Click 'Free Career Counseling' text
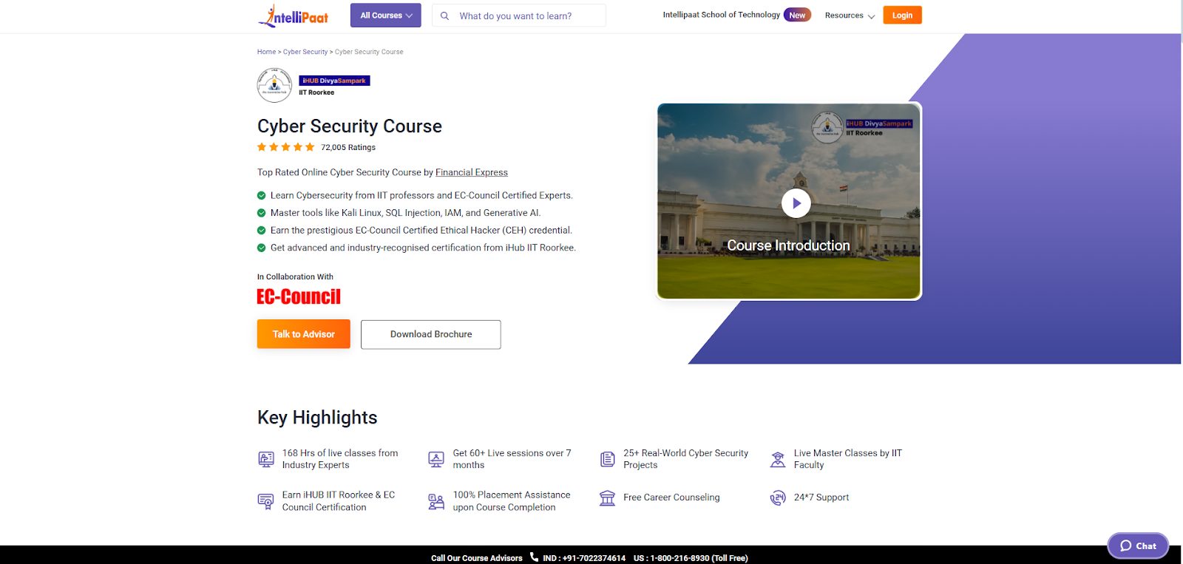This screenshot has height=564, width=1183. tap(671, 497)
